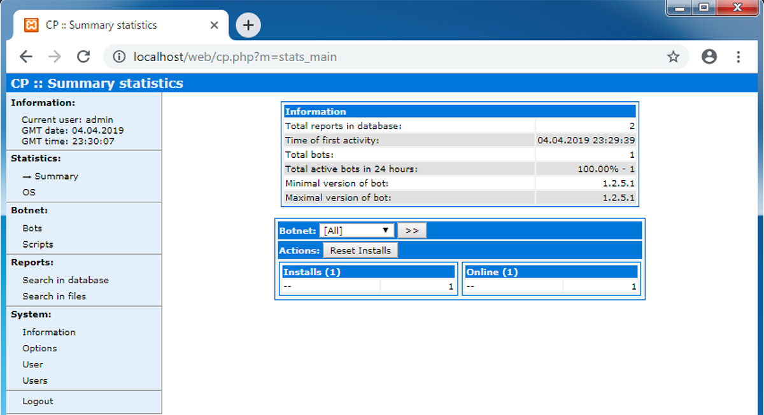Viewport: 764px width, 415px height.
Task: Click the XAMPP favicon on the tab
Action: coord(31,25)
